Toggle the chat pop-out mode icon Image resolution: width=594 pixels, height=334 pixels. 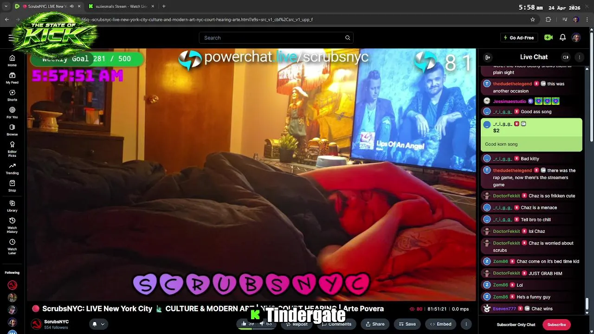pyautogui.click(x=566, y=57)
